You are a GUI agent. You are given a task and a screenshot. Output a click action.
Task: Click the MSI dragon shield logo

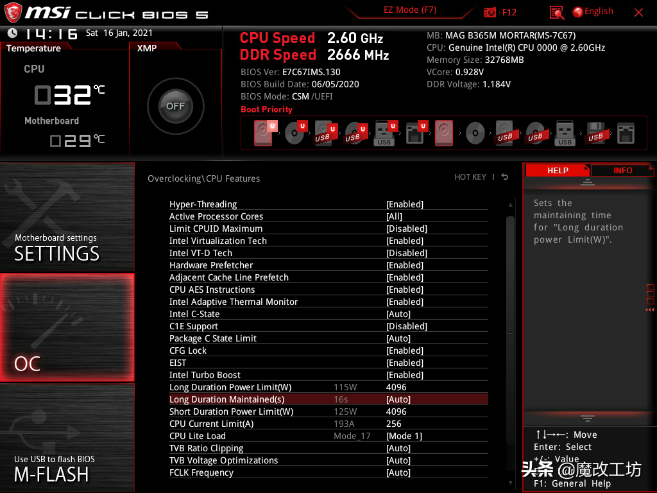pyautogui.click(x=13, y=13)
